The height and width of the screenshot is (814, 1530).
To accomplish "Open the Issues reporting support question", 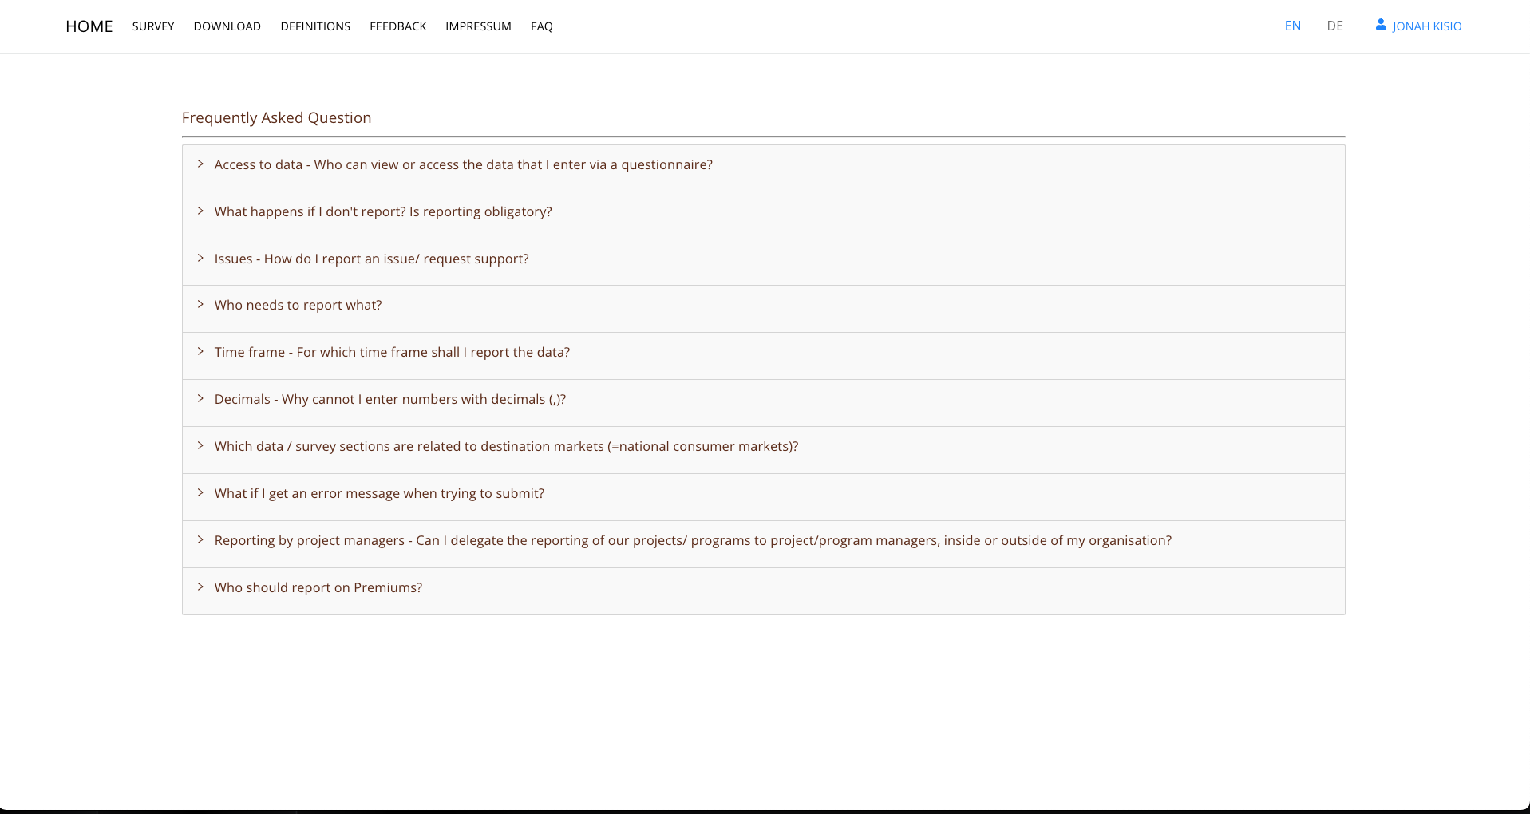I will [x=371, y=259].
